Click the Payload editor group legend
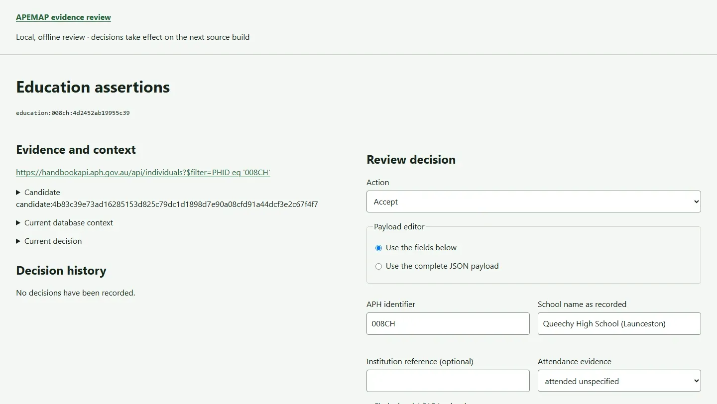Image resolution: width=717 pixels, height=404 pixels. point(399,227)
